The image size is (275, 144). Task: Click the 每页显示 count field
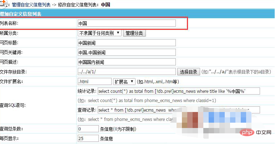tap(88, 138)
